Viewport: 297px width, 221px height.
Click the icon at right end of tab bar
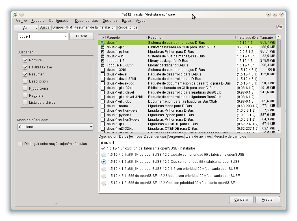(279, 27)
